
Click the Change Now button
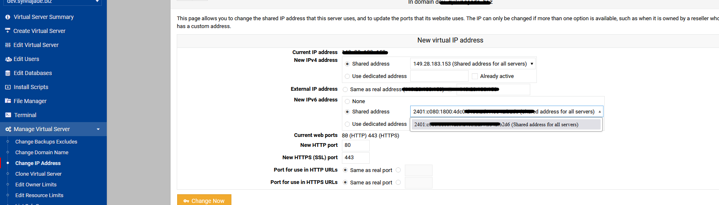tap(204, 200)
